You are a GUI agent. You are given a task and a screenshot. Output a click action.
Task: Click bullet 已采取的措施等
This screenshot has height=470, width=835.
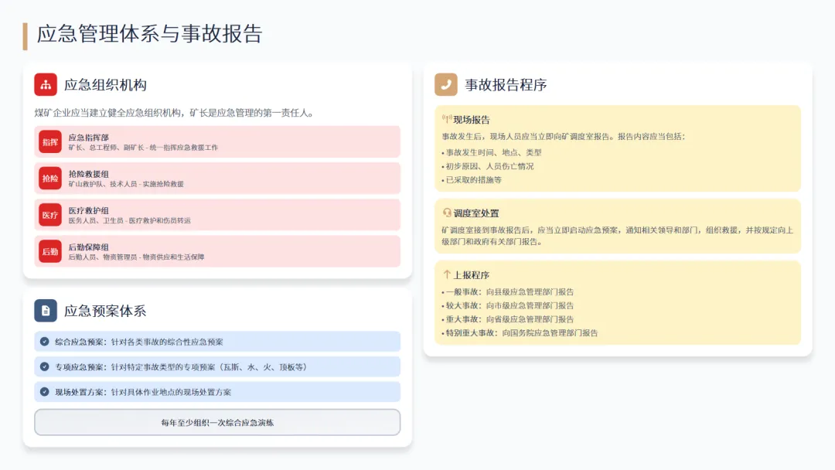[x=472, y=180]
